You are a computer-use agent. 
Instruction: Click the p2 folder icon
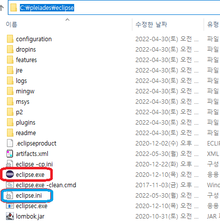pyautogui.click(x=10, y=112)
